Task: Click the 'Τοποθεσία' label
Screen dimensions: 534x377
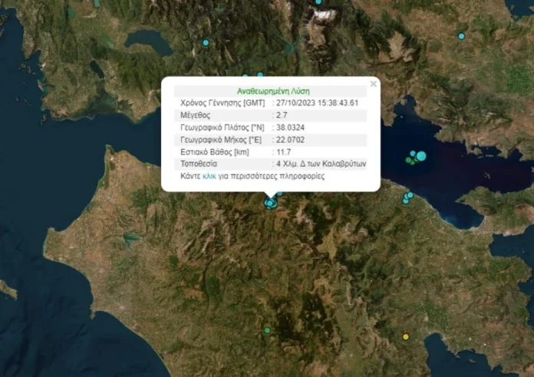Action: (199, 164)
